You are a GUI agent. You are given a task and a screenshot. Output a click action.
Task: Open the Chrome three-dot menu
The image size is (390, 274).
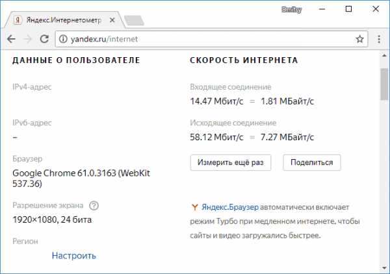[379, 39]
